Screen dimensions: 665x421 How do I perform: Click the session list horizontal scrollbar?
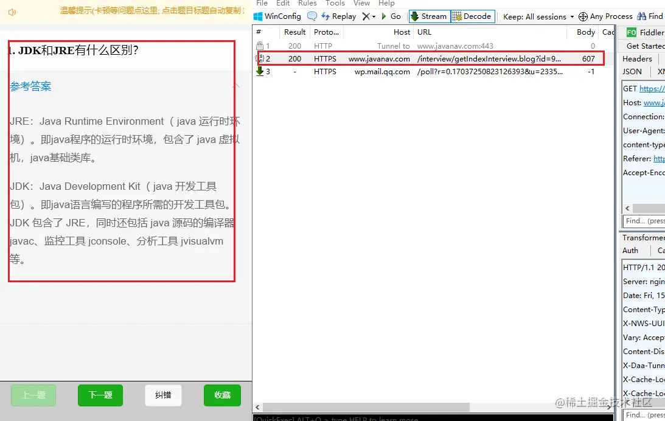click(x=366, y=407)
